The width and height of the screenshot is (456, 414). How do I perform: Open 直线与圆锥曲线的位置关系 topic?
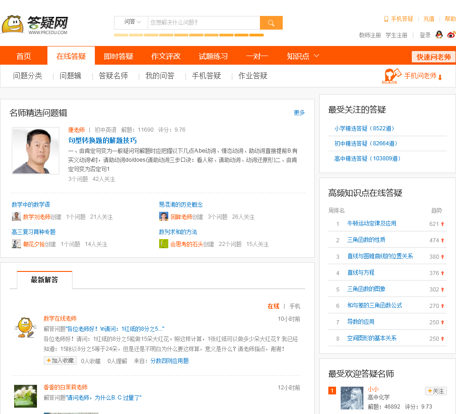tap(380, 256)
